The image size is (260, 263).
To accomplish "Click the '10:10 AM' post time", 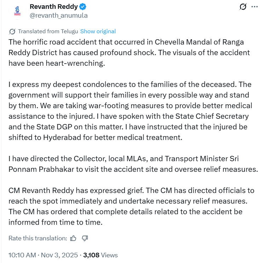I will pyautogui.click(x=22, y=255).
